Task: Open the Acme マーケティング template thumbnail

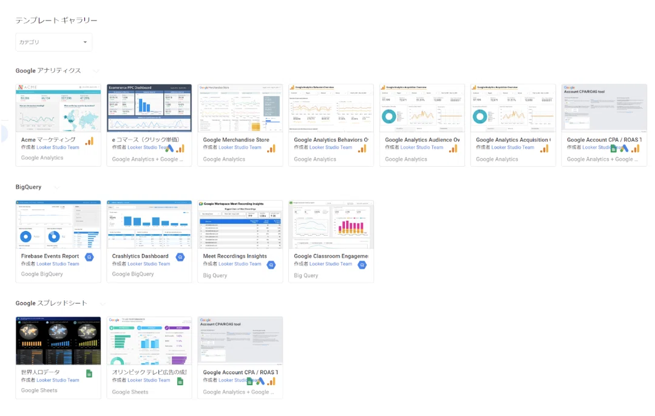Action: (x=58, y=108)
